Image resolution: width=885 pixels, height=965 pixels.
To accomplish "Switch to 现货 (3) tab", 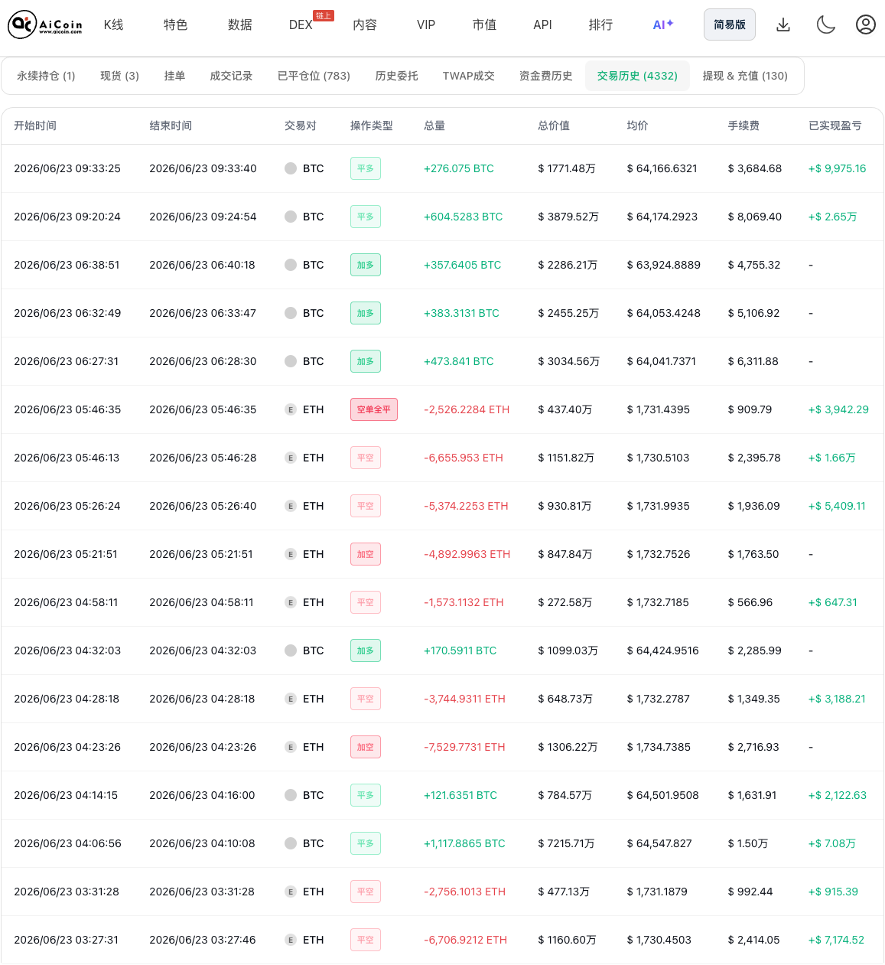I will tap(119, 76).
